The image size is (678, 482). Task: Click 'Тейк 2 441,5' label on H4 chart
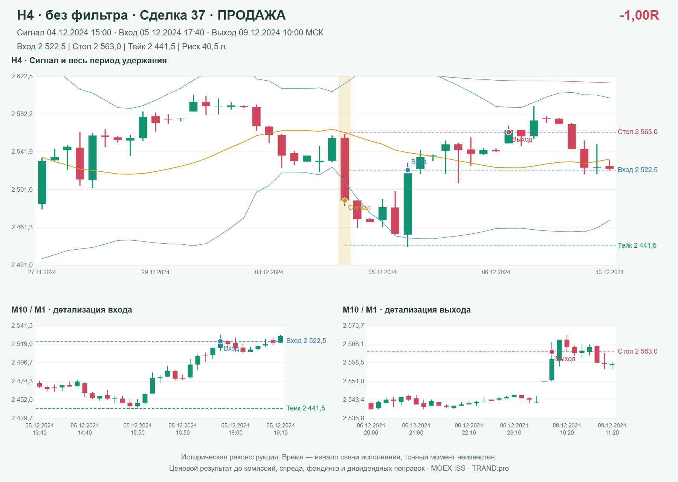pos(637,246)
